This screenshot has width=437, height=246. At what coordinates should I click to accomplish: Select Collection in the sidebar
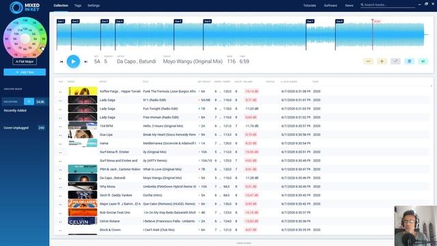coord(11,102)
